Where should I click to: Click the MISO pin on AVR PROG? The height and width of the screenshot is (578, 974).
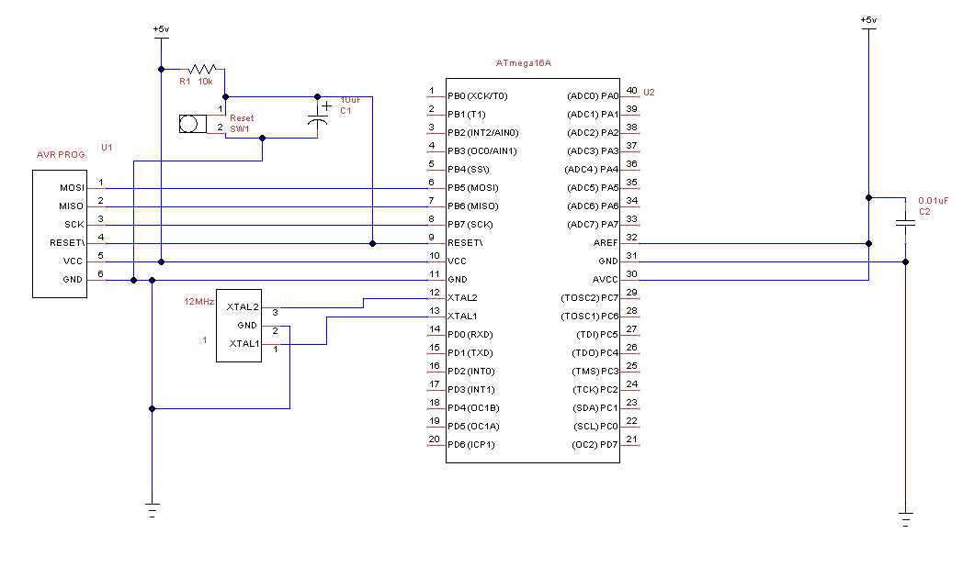click(x=72, y=206)
